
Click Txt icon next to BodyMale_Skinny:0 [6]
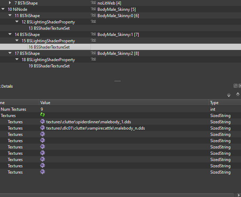tap(93, 15)
